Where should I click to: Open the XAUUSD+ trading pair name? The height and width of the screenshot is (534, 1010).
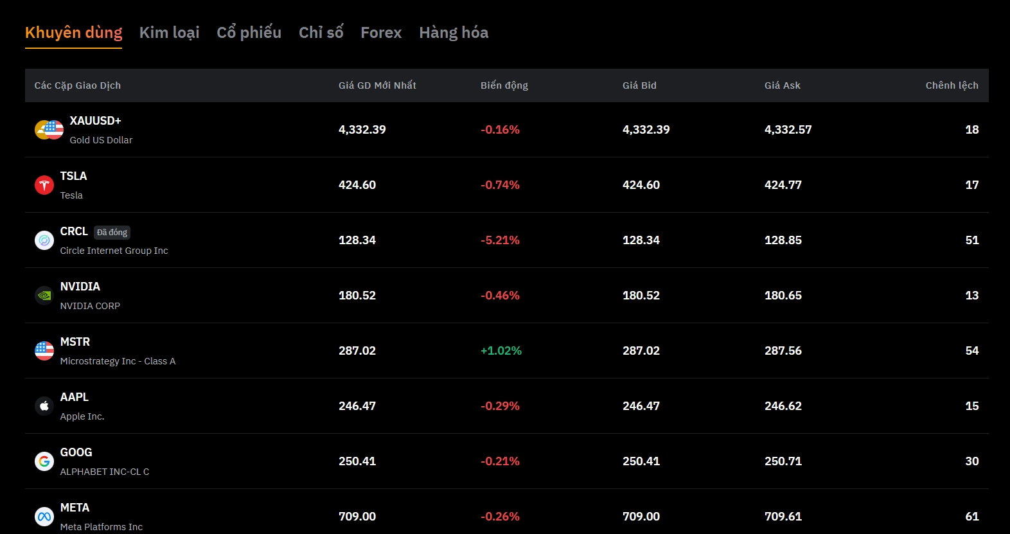pos(95,121)
